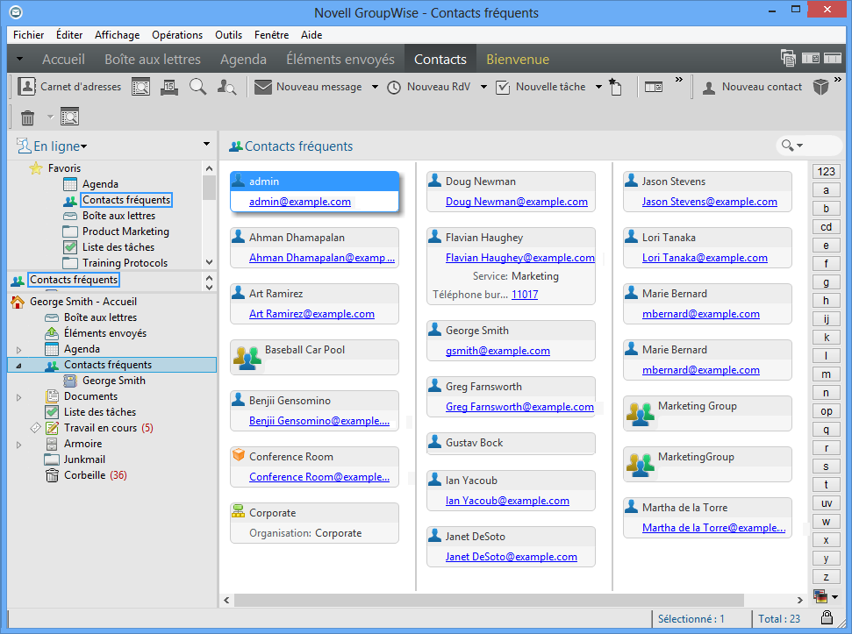Switch to the Accueil tab
Image resolution: width=852 pixels, height=634 pixels.
[63, 59]
